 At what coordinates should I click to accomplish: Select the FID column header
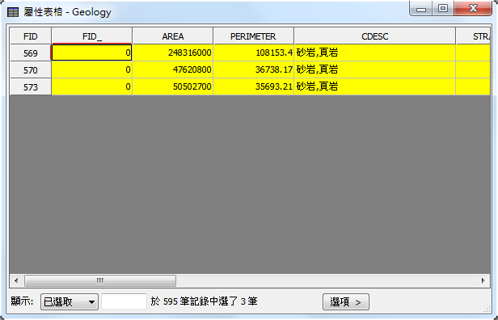tap(31, 36)
